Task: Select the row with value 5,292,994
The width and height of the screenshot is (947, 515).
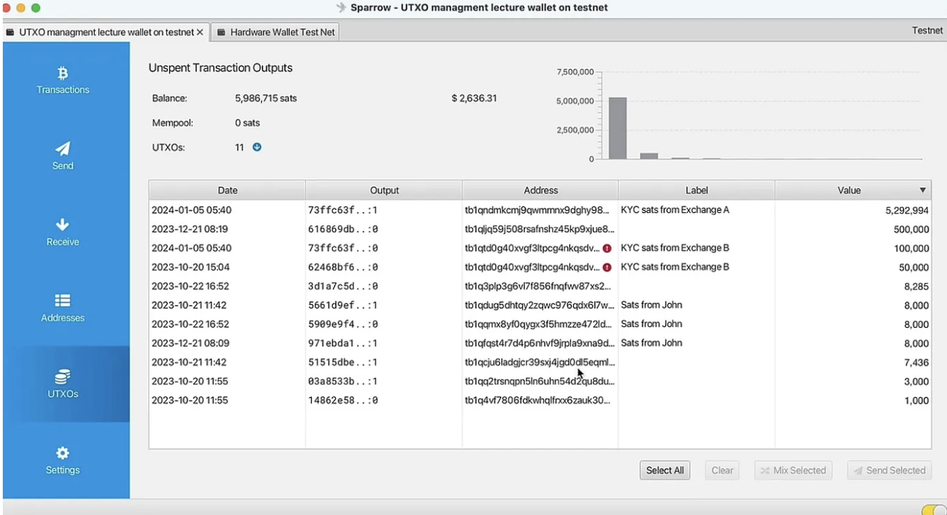Action: tap(540, 210)
